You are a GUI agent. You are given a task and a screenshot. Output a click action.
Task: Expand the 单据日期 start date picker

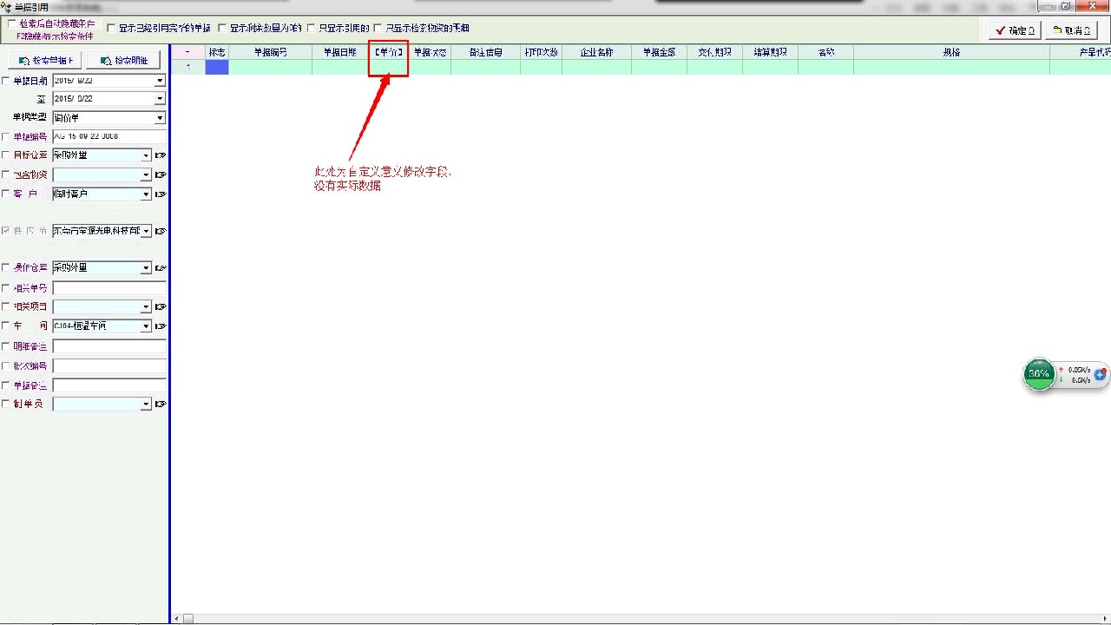pos(160,81)
